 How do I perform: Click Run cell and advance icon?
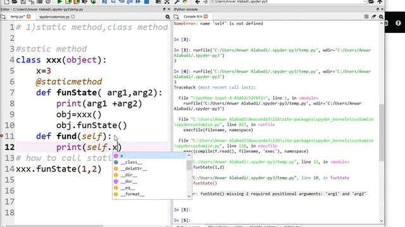click(77, 2)
